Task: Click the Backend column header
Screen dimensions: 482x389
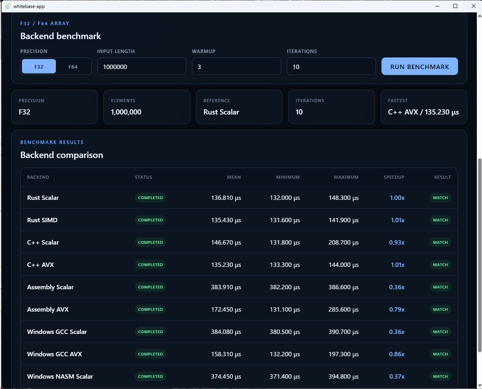Action: click(38, 177)
